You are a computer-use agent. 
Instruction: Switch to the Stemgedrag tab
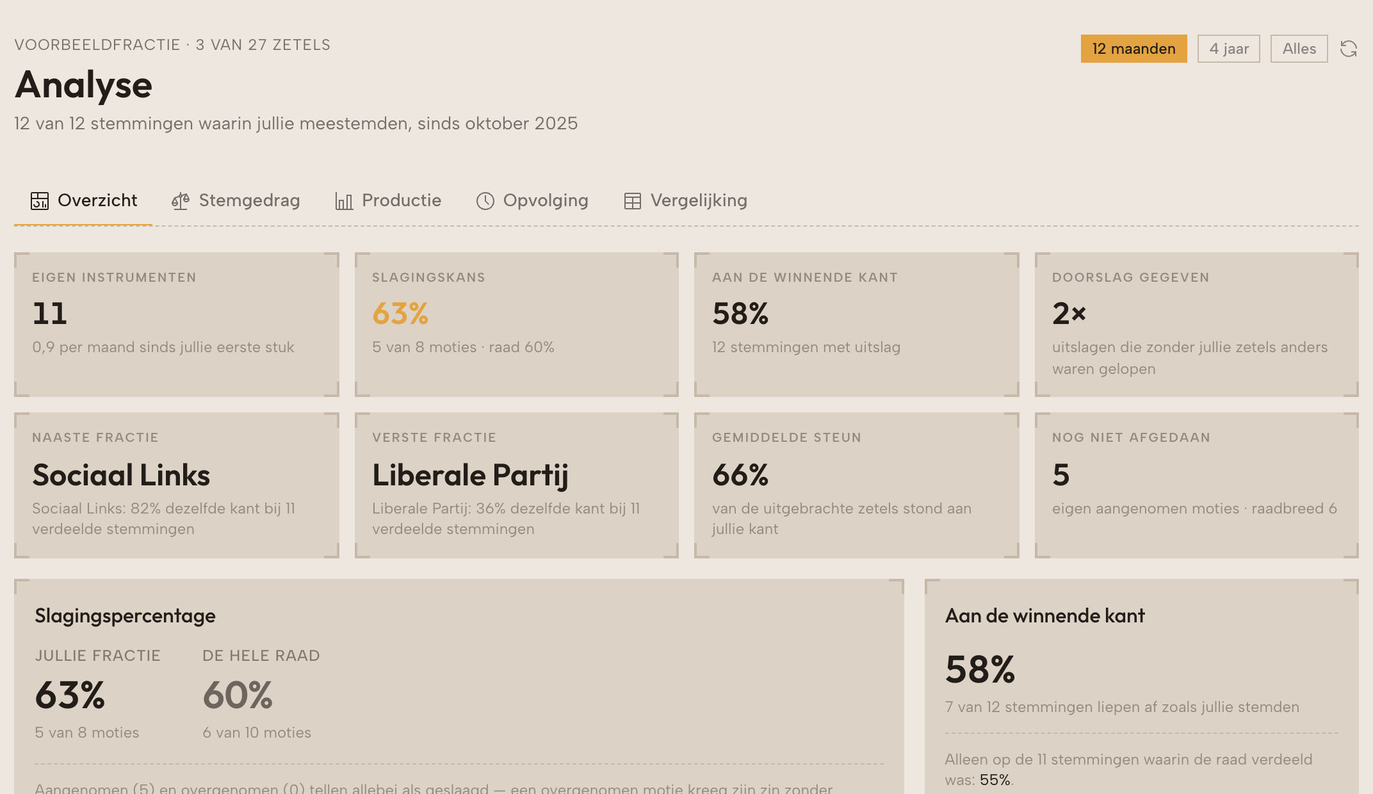(236, 201)
